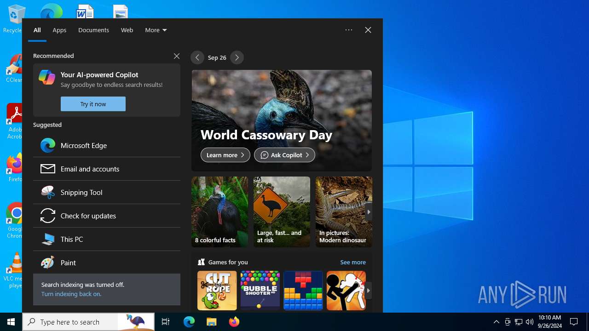589x331 pixels.
Task: Open This PC from suggestions
Action: pos(107,239)
